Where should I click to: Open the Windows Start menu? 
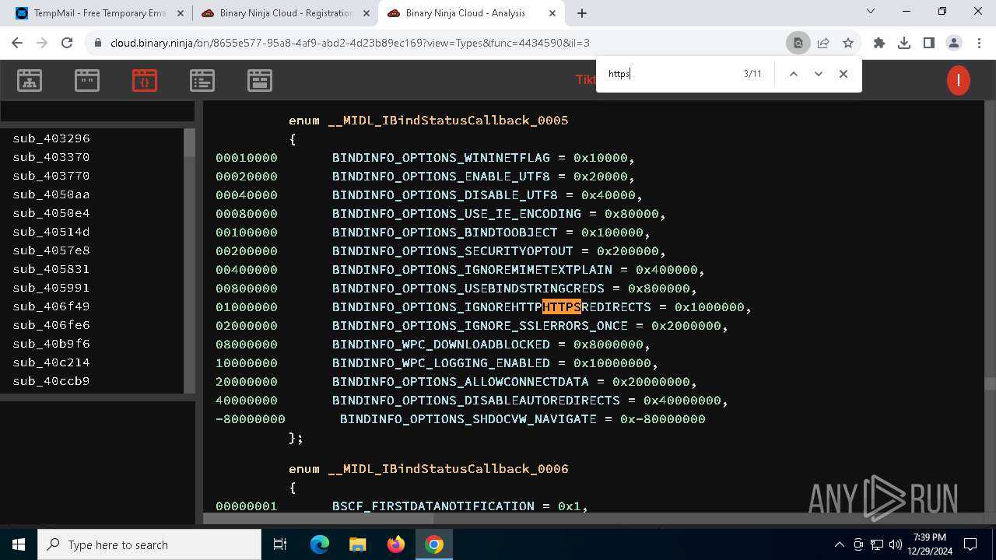pos(19,544)
